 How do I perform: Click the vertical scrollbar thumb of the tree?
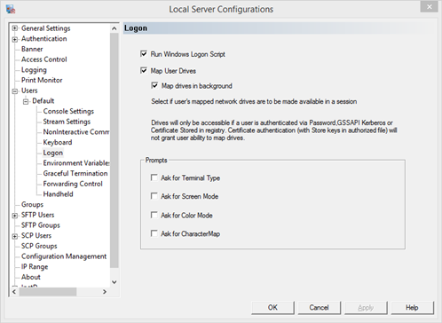114,150
